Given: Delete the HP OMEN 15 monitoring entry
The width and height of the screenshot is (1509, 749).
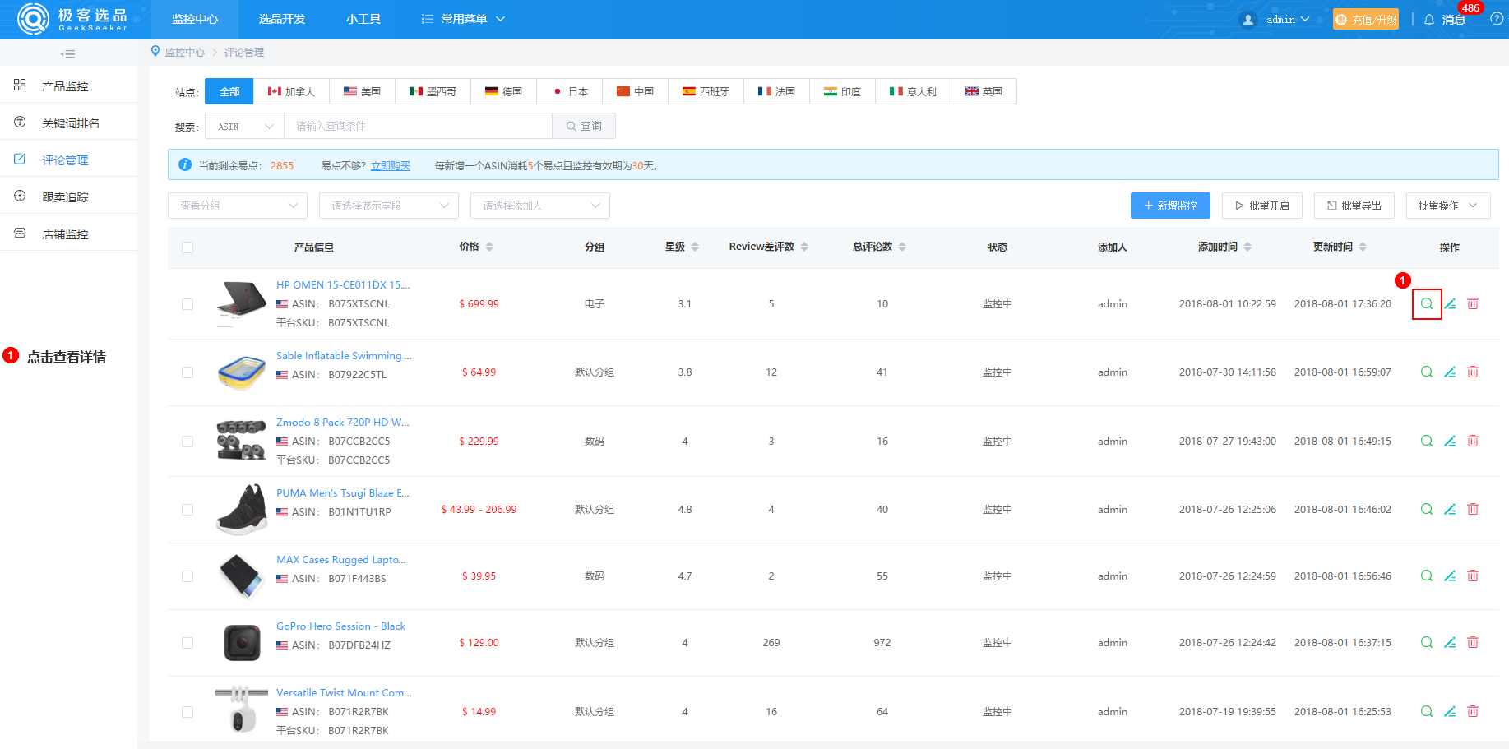Looking at the screenshot, I should [x=1473, y=304].
